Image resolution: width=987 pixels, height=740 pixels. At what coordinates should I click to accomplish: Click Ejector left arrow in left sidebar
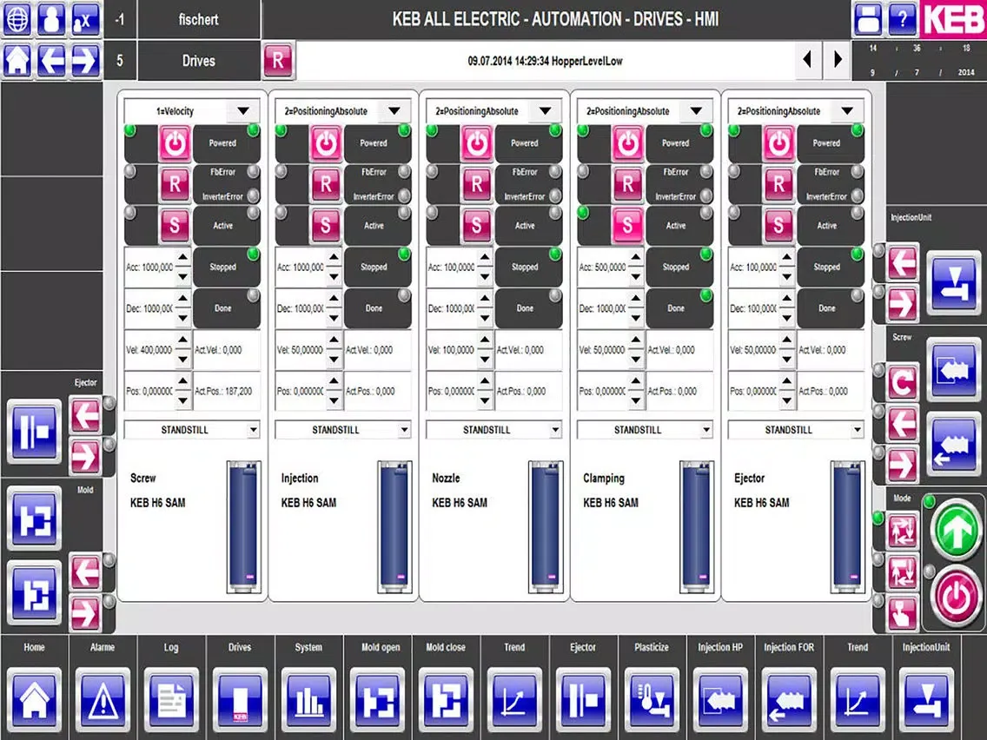85,415
